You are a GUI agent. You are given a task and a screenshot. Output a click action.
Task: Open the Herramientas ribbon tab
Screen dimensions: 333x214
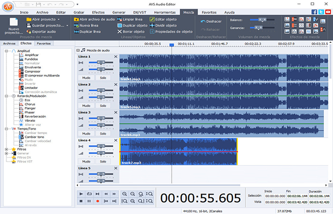click(x=165, y=12)
